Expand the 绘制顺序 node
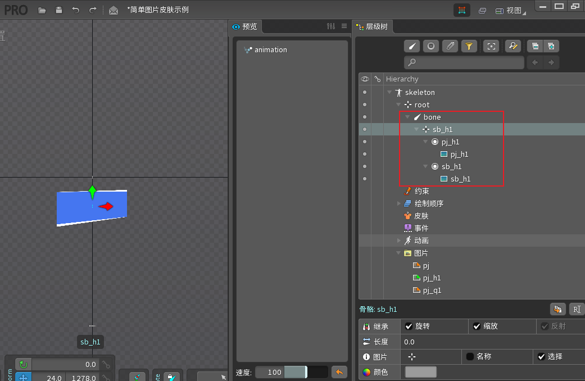Screen dimensions: 585x381 (x=399, y=204)
